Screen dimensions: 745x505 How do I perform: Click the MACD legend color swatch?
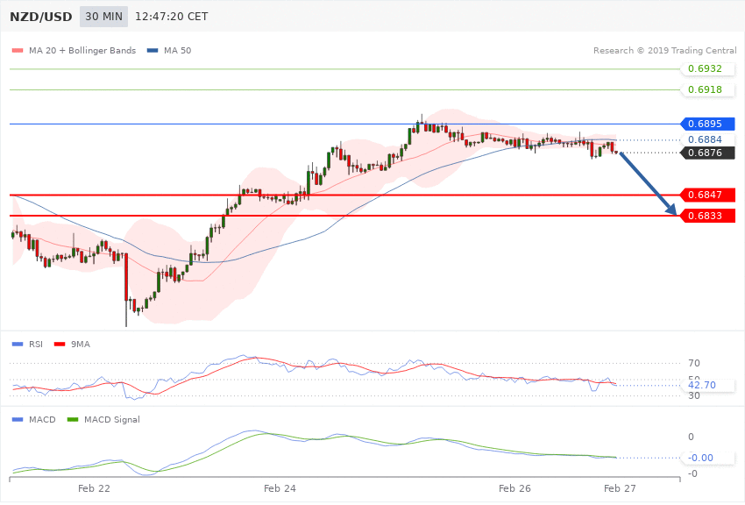click(x=18, y=419)
